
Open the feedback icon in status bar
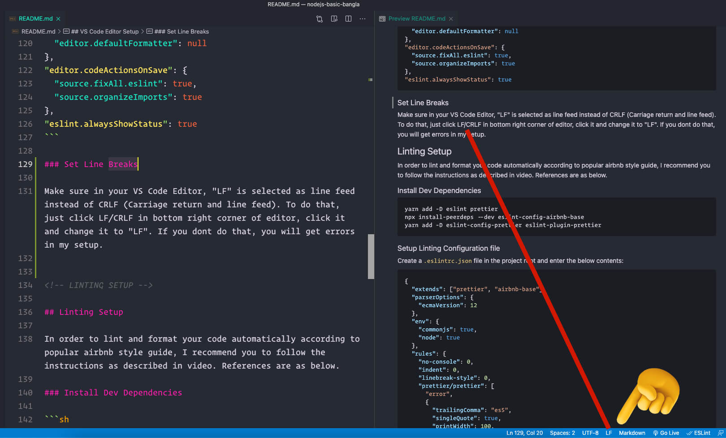point(720,433)
